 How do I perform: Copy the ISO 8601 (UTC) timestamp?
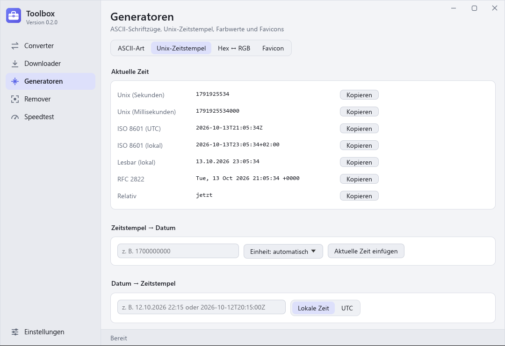point(359,129)
